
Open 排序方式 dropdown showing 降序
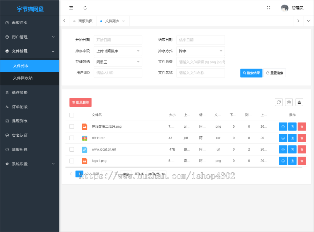point(201,51)
